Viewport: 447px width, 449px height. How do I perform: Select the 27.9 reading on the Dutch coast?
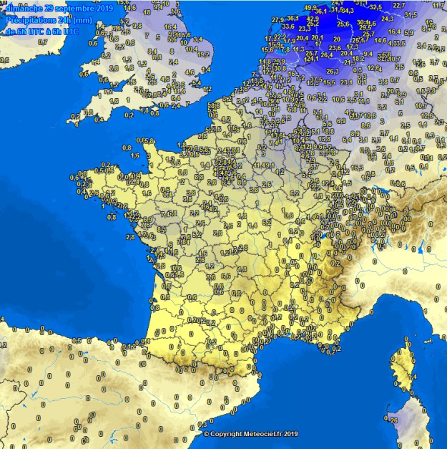coord(277,19)
